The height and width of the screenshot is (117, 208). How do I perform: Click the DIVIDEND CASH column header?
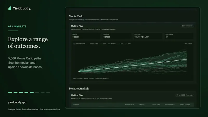pyautogui.click(x=170, y=105)
